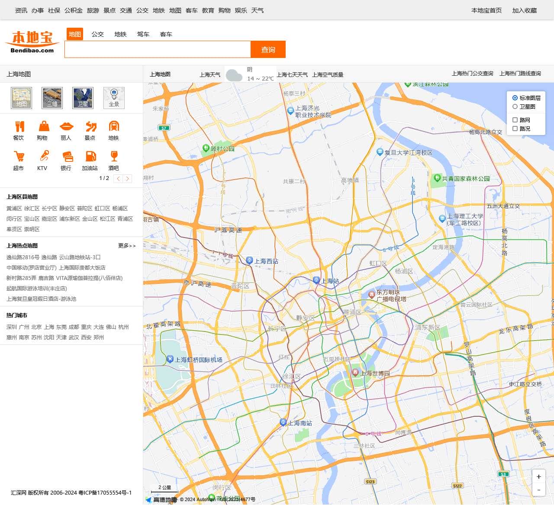The height and width of the screenshot is (505, 554).
Task: Enable the 路况 traffic checkbox
Action: point(515,129)
